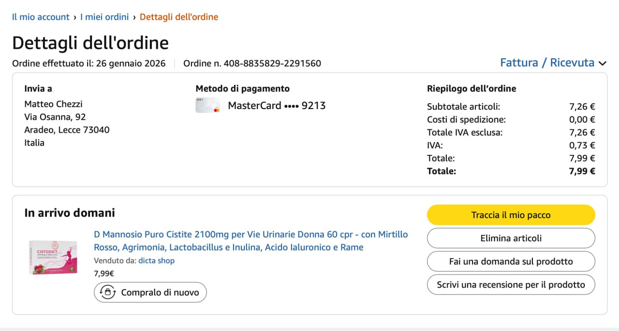The image size is (619, 331).
Task: Click the bold Totale 7,99 € amount
Action: point(582,171)
